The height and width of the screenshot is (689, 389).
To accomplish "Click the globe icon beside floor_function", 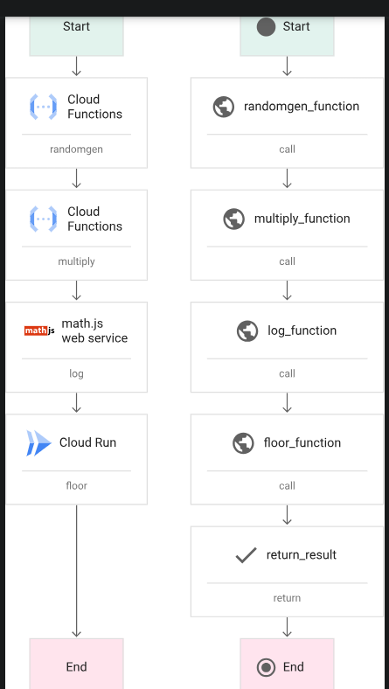I will [x=243, y=443].
